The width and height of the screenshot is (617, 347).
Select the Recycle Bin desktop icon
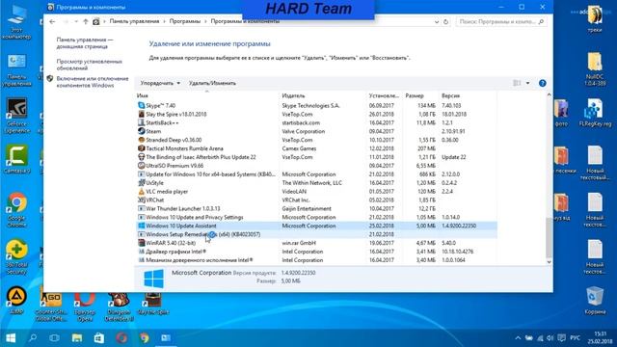[595, 300]
